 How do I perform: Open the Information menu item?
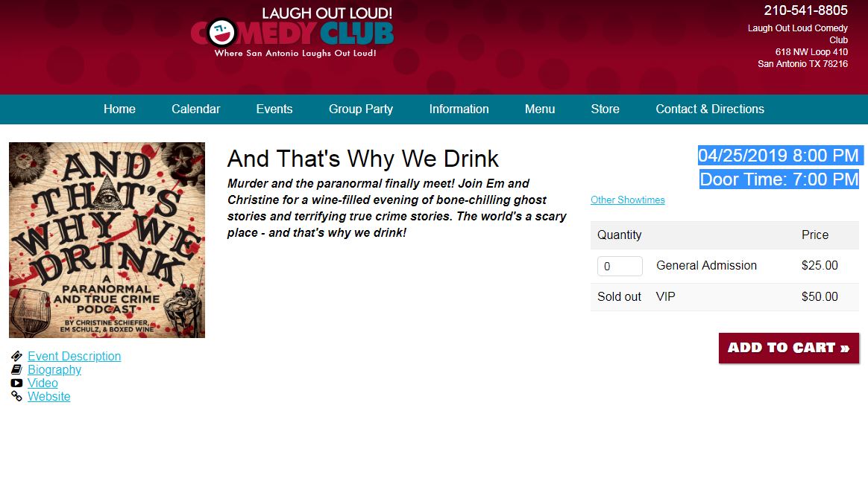459,109
